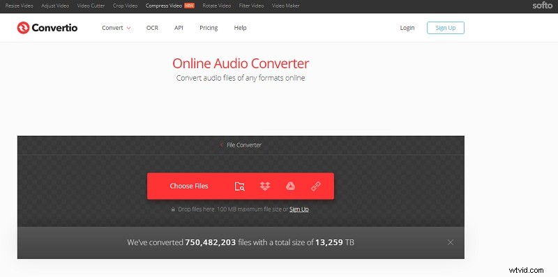Open the Video Cutter tool

[x=91, y=6]
